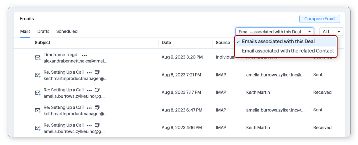Click received-mail icon on 4:16 PM row
Screen dimensions: 358x145
click(x=38, y=128)
